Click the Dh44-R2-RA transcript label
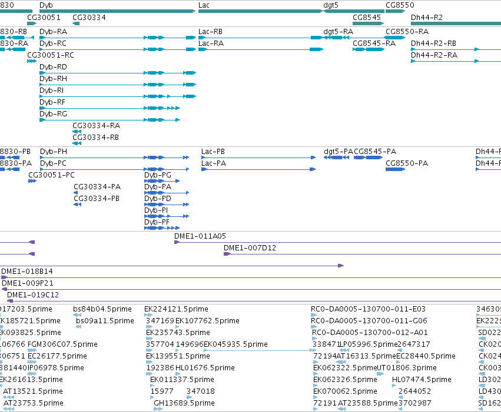Screen dimensions: 501x412 point(434,55)
